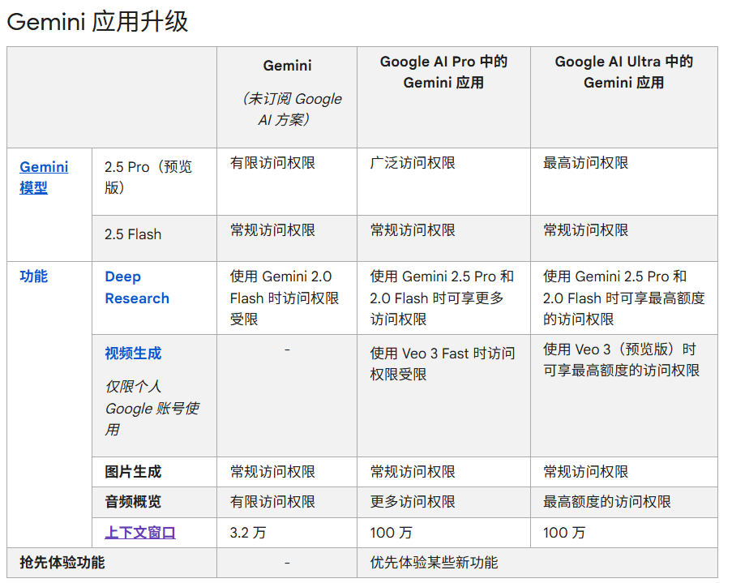The image size is (732, 583).
Task: Click the "音频概览" row label
Action: (x=133, y=501)
